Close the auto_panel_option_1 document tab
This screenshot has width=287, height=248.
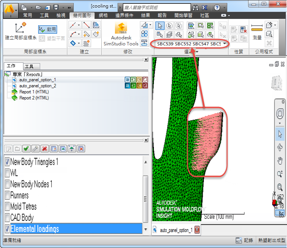(x=197, y=229)
